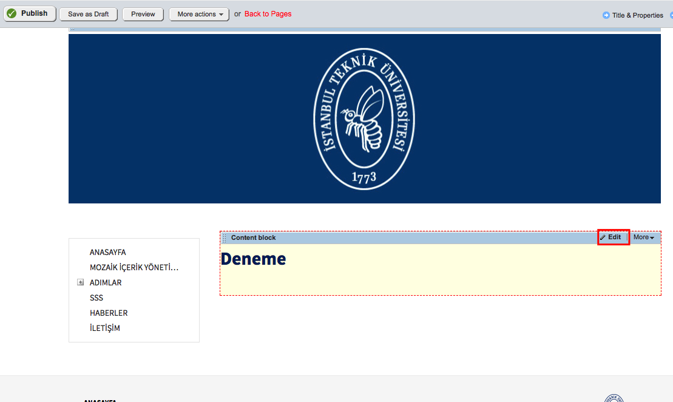Click the pencil icon next to Edit
This screenshot has height=402, width=673.
pyautogui.click(x=603, y=237)
